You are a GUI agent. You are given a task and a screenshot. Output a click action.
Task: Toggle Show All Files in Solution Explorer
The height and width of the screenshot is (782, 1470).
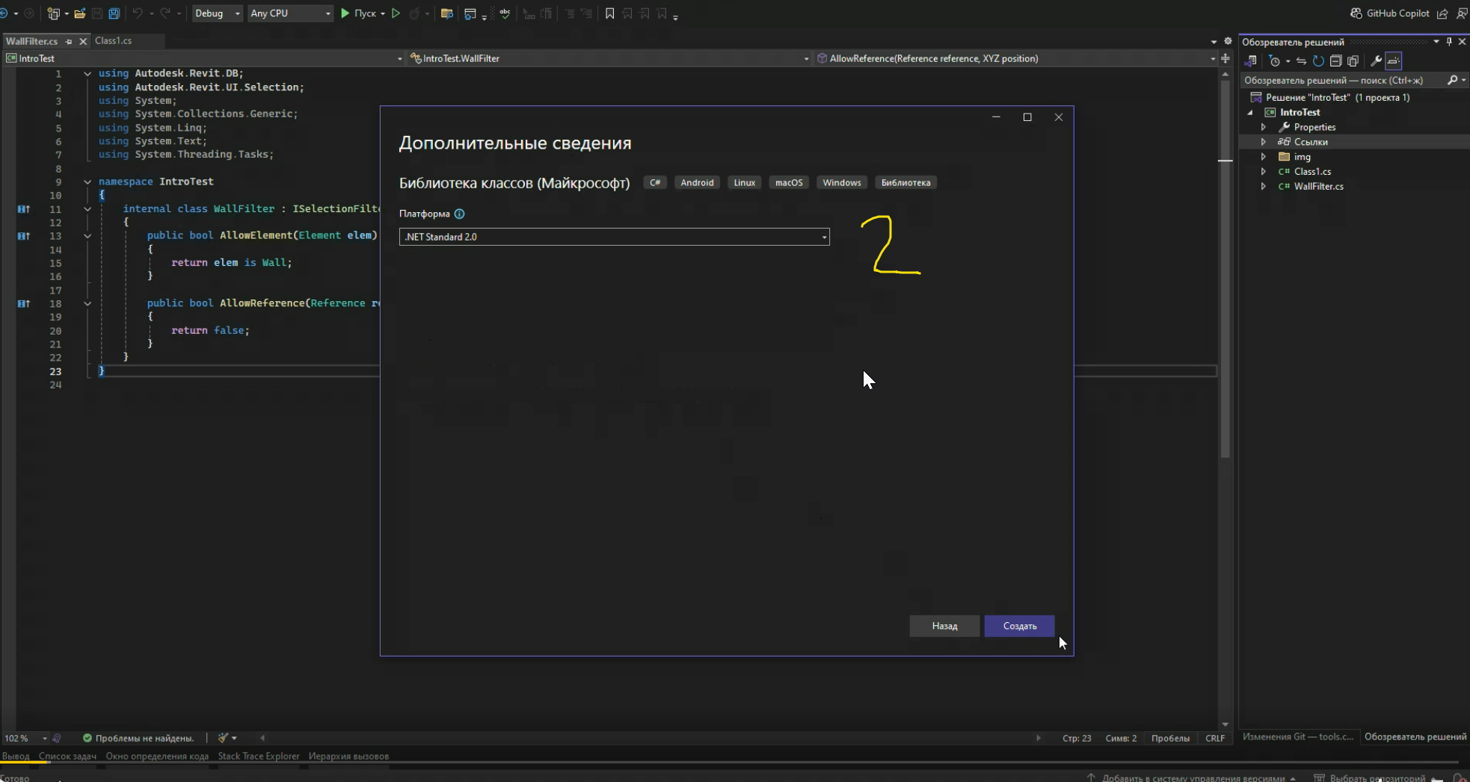coord(1353,61)
